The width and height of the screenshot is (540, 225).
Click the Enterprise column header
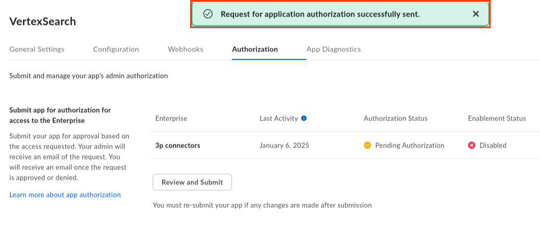(x=171, y=118)
